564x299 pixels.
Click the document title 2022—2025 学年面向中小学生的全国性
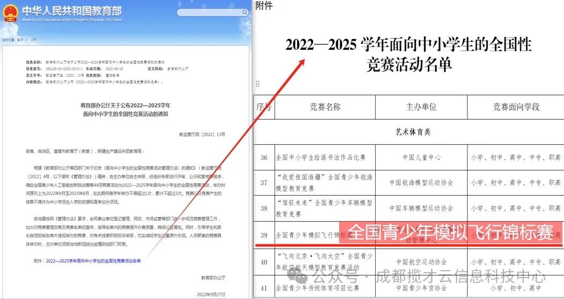click(x=408, y=45)
